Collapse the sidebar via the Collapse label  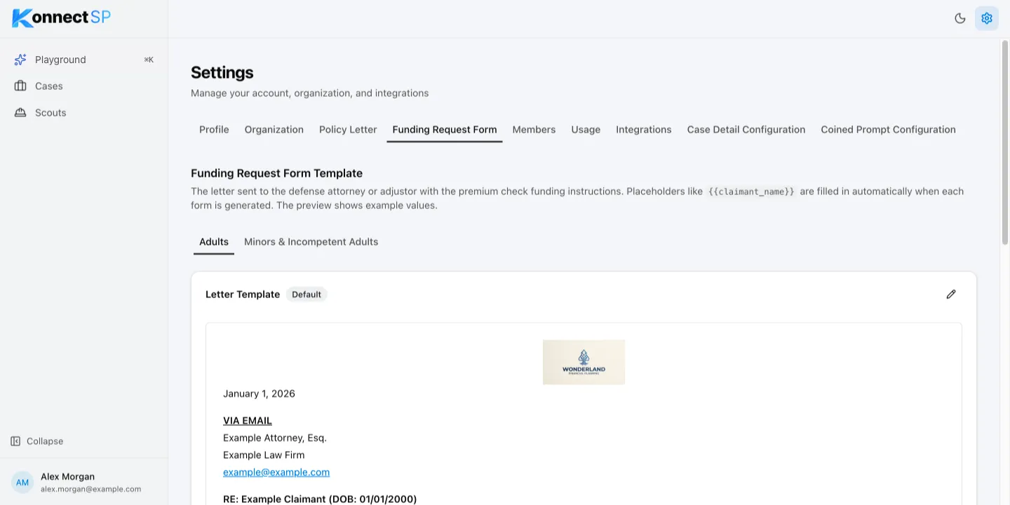45,441
